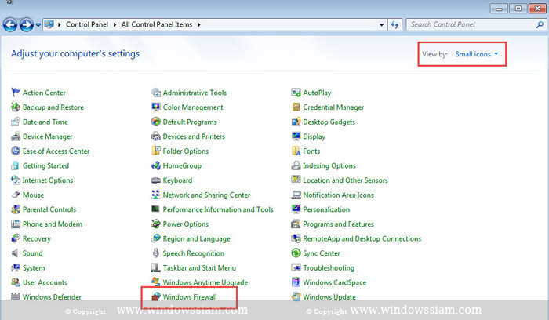Click the Keyboard icon
Viewport: 549px width, 320px height.
coord(156,180)
